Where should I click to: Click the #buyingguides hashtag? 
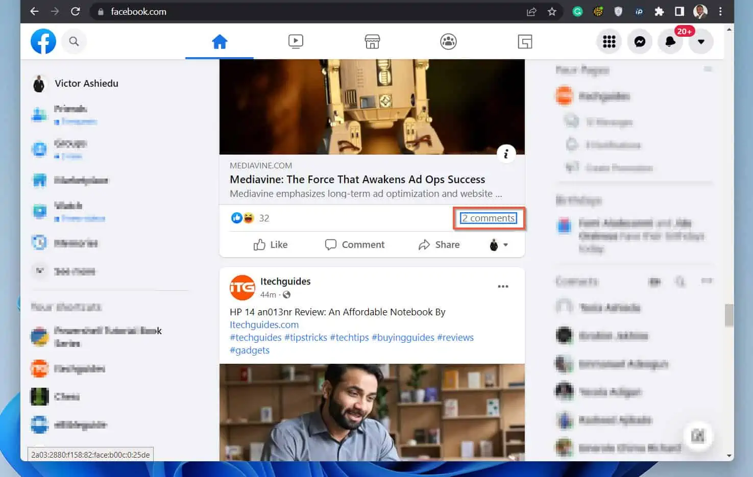(x=403, y=338)
